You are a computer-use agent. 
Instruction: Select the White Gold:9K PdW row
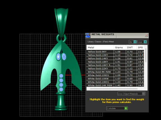click(115, 72)
